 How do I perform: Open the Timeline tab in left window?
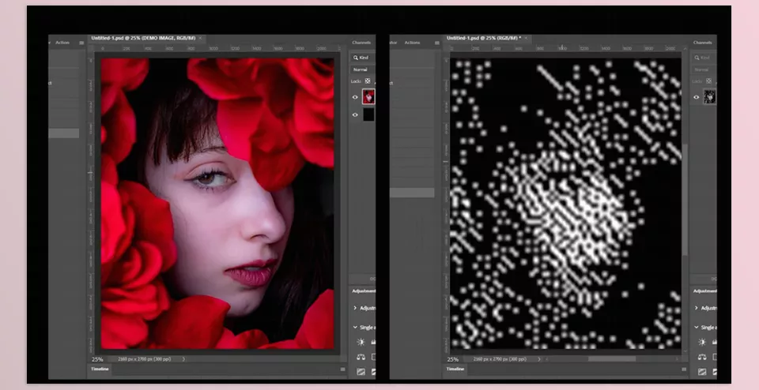(100, 369)
